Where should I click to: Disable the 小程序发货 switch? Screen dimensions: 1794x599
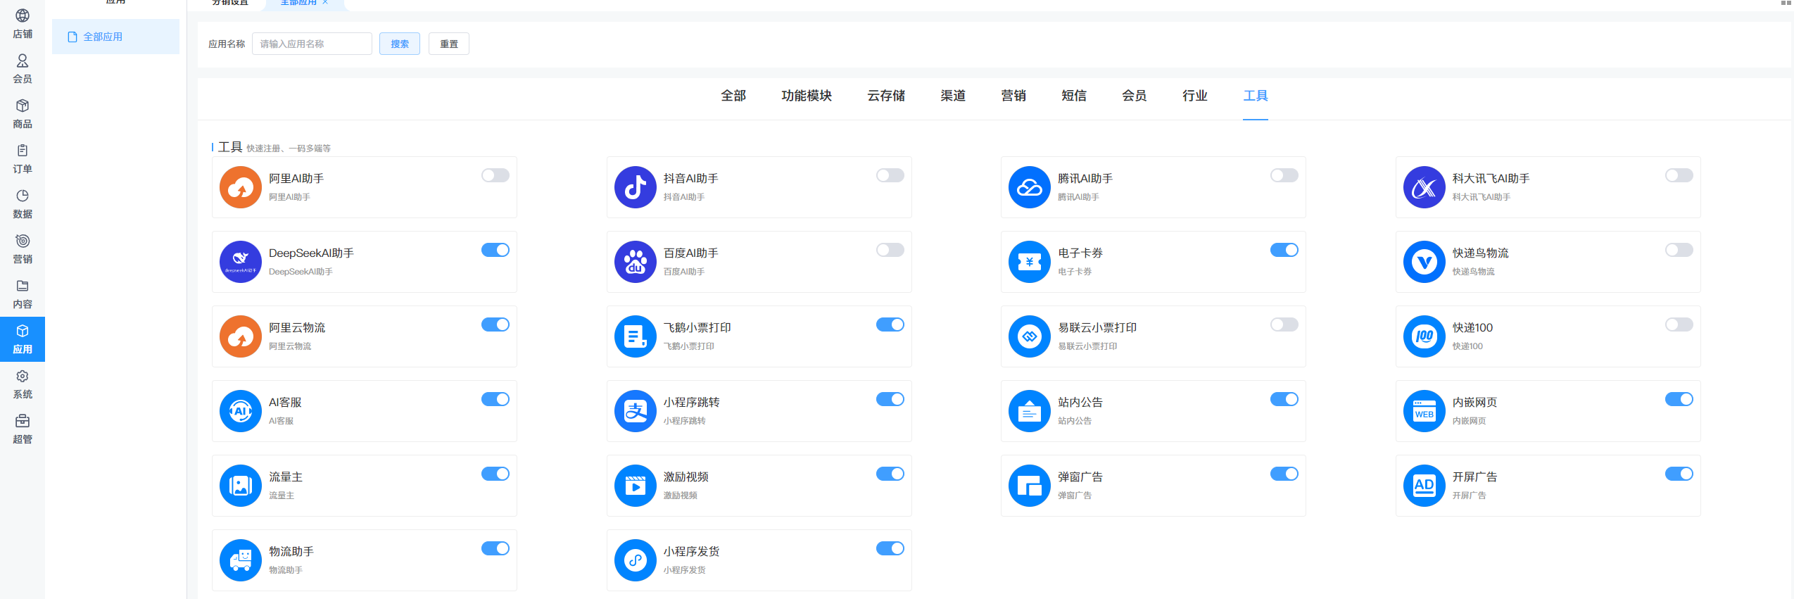[890, 548]
